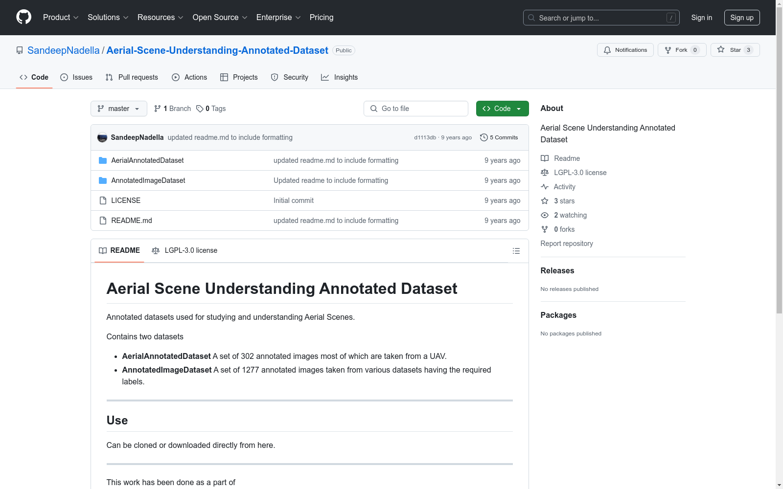This screenshot has width=783, height=489.
Task: Click the license scale icon in About
Action: (x=545, y=173)
